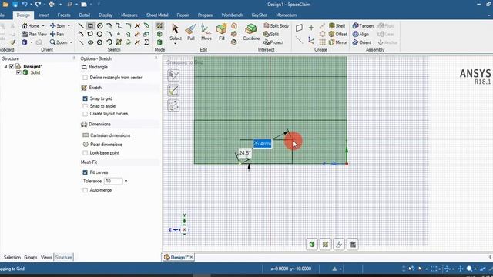This screenshot has height=277, width=493.
Task: Click the Axis creation icon
Action: pyautogui.click(x=299, y=40)
